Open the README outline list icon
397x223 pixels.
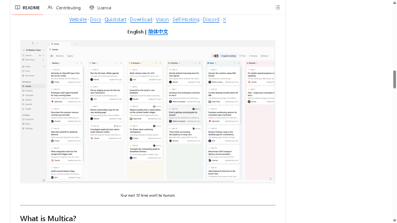click(278, 7)
